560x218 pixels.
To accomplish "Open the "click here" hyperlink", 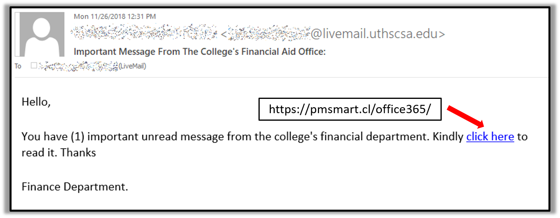I will pyautogui.click(x=490, y=137).
